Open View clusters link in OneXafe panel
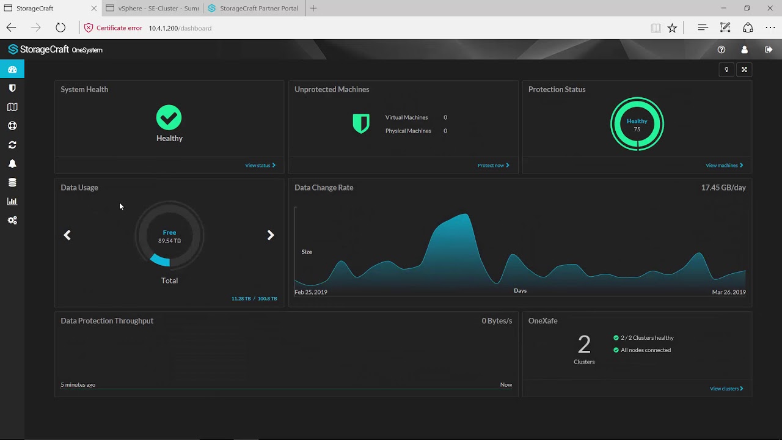The width and height of the screenshot is (782, 440). pyautogui.click(x=726, y=388)
